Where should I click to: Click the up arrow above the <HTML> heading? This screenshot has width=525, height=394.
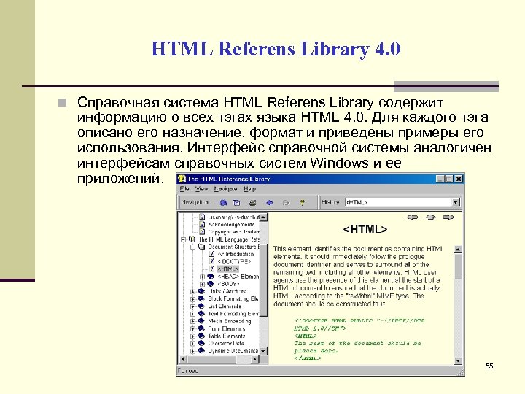point(430,217)
